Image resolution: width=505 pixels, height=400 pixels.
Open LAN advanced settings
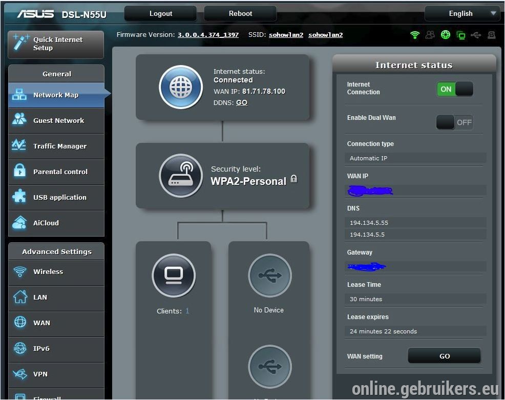tap(56, 297)
